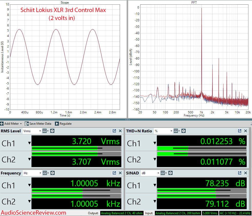Pop out the RMS Level meter window

(x=114, y=131)
